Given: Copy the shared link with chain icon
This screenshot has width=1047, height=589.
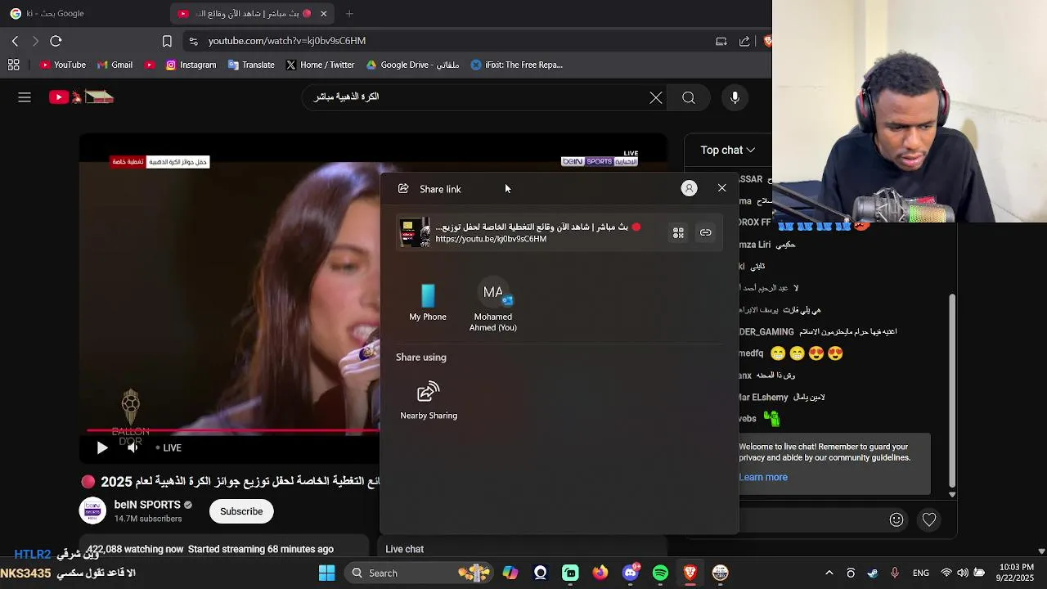Looking at the screenshot, I should click(705, 232).
